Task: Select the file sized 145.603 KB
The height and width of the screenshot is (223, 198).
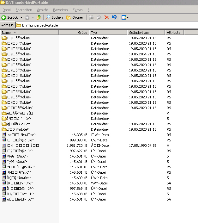Action: (x=18, y=194)
